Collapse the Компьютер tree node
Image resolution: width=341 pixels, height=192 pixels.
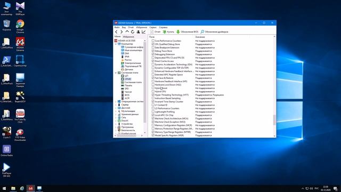pyautogui.click(x=116, y=44)
